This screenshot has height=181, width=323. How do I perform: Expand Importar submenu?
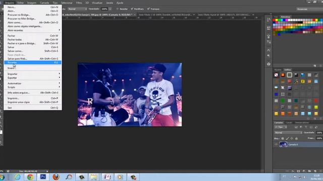point(33,74)
